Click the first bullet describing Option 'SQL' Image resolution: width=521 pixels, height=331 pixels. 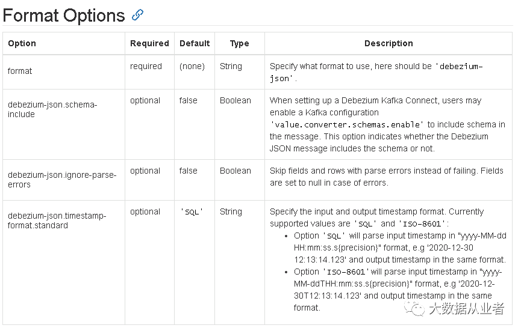click(400, 247)
